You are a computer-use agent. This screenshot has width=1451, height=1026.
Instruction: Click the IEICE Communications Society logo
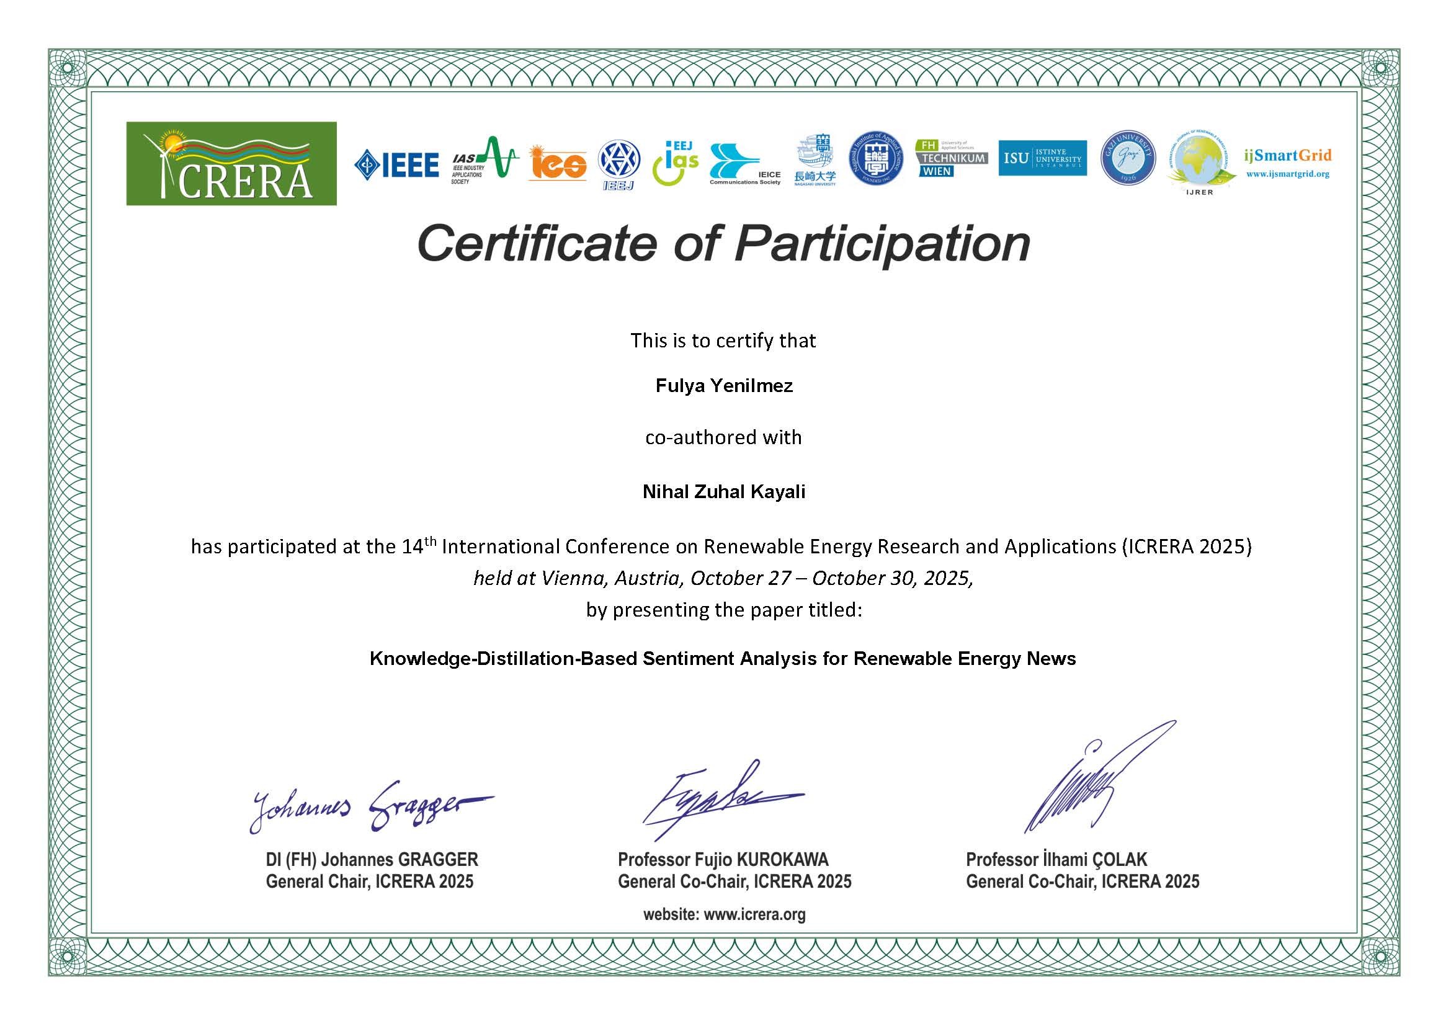(x=744, y=164)
